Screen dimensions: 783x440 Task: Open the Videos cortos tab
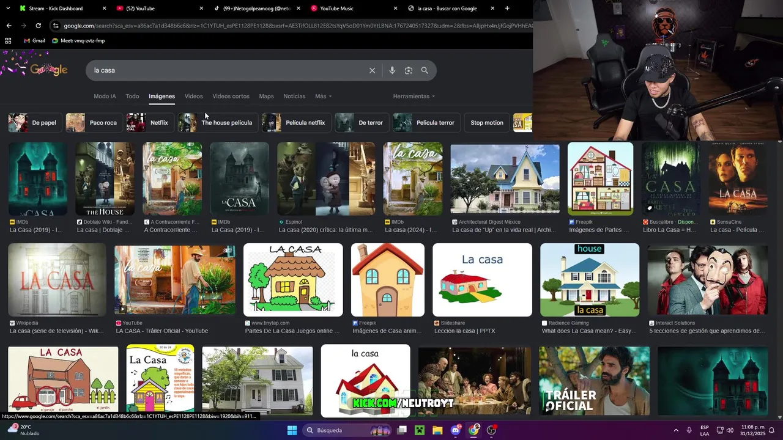pyautogui.click(x=231, y=96)
